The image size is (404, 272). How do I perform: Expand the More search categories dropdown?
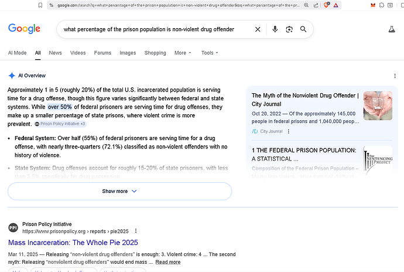point(183,53)
